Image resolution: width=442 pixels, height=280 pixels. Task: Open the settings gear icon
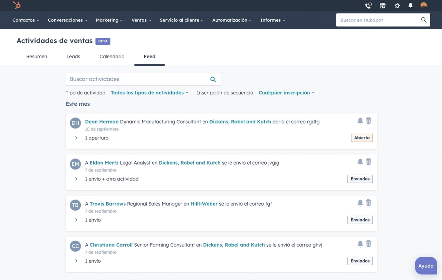coord(397,6)
